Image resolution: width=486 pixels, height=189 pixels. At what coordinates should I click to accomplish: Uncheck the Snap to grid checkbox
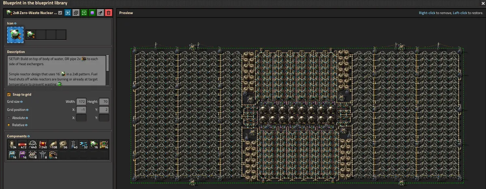(9, 94)
